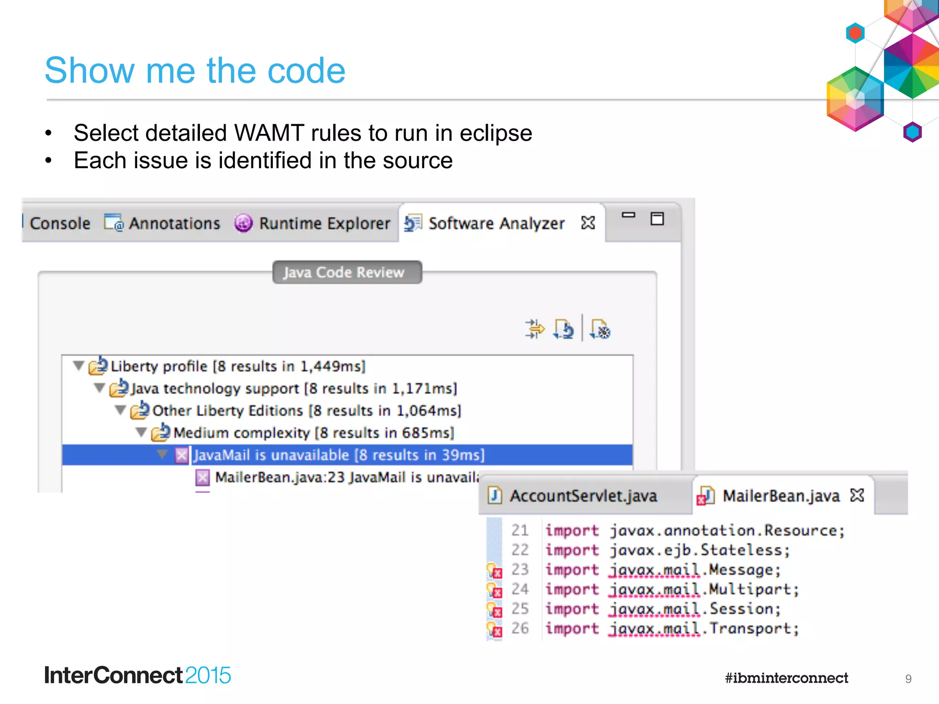Minimize the Software Analyzer view panel
The height and width of the screenshot is (704, 939).
click(x=628, y=214)
